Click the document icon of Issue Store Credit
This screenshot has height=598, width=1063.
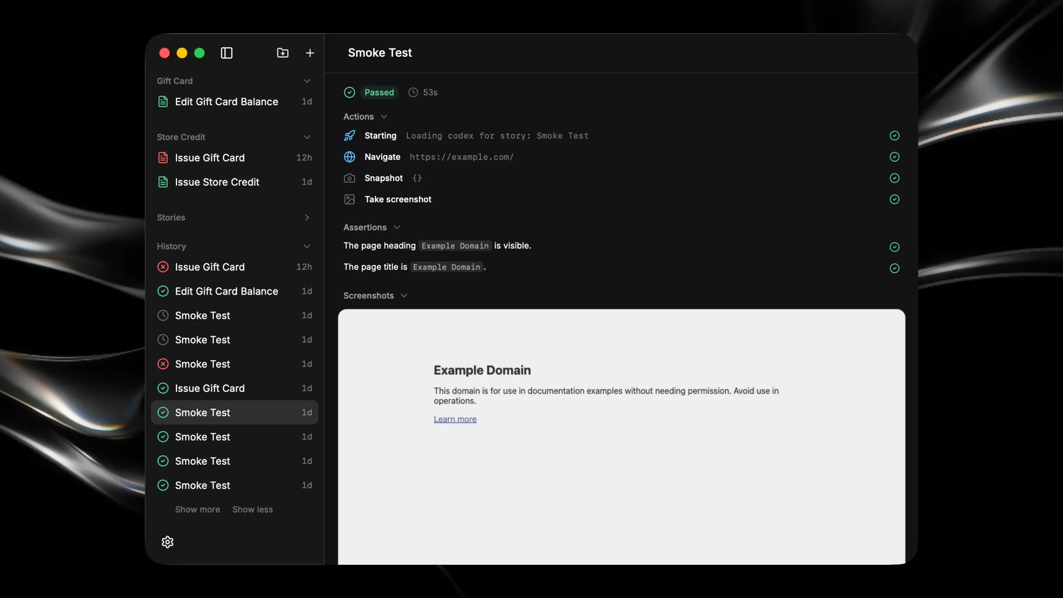[163, 182]
